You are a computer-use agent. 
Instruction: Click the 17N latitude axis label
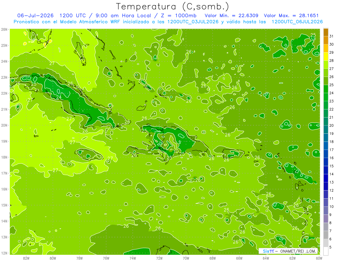4,173
